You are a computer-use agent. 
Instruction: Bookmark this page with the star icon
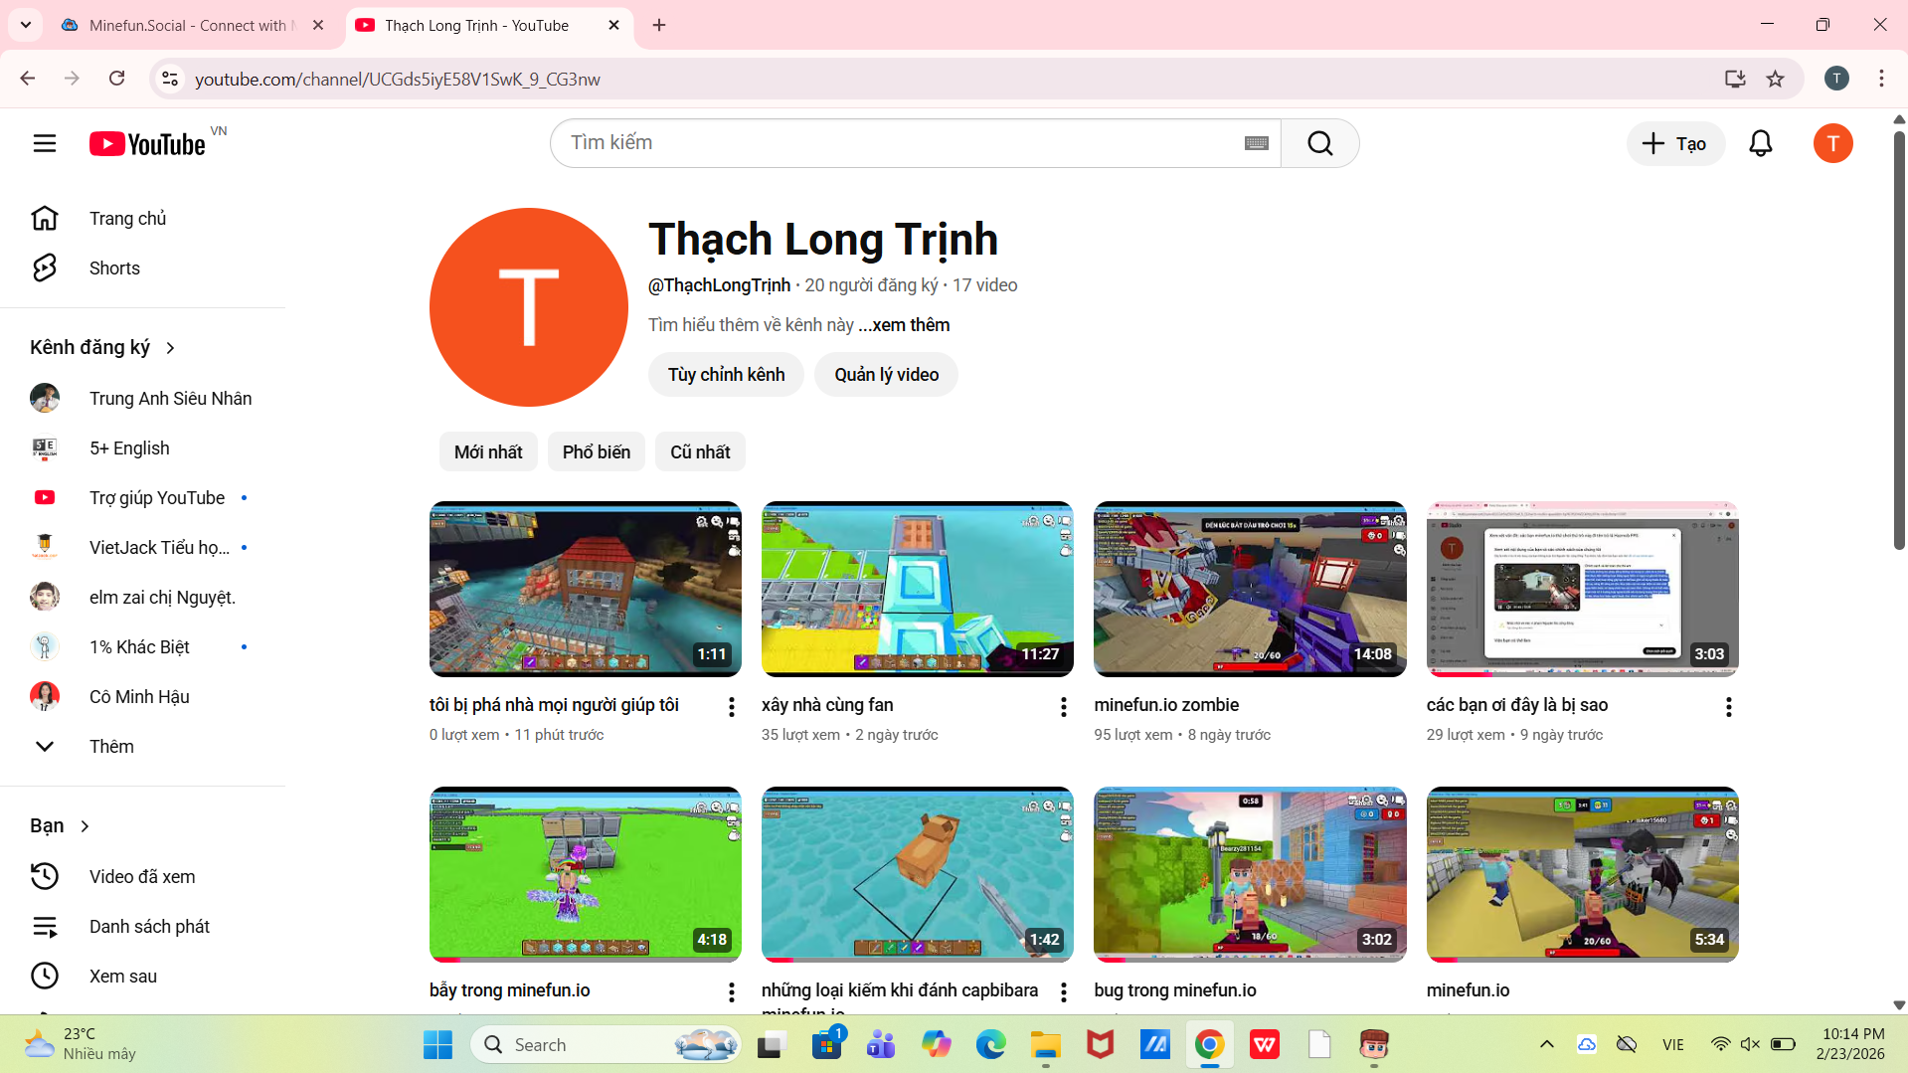point(1775,79)
